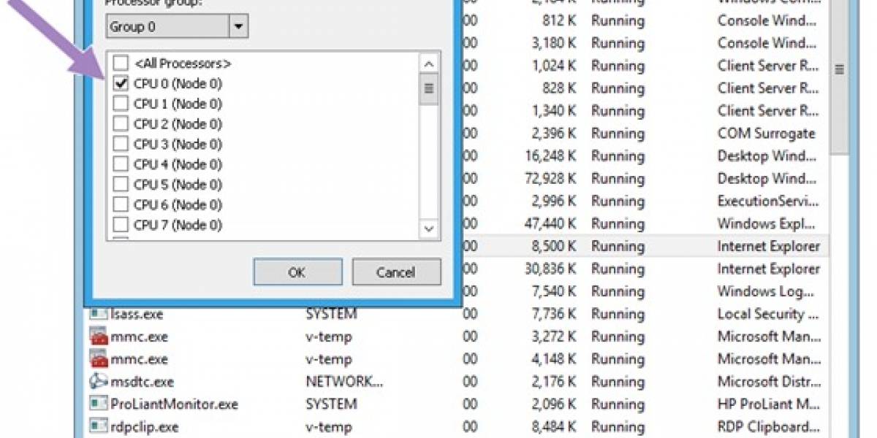Screen dimensions: 877x438
Task: Click the Running status for msdtc.exe
Action: pyautogui.click(x=618, y=382)
